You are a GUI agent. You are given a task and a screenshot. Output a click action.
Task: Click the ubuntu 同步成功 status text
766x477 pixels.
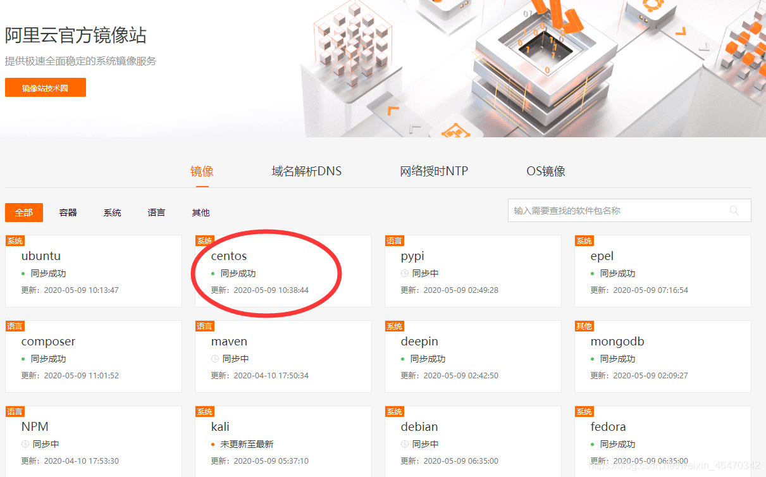(x=48, y=273)
